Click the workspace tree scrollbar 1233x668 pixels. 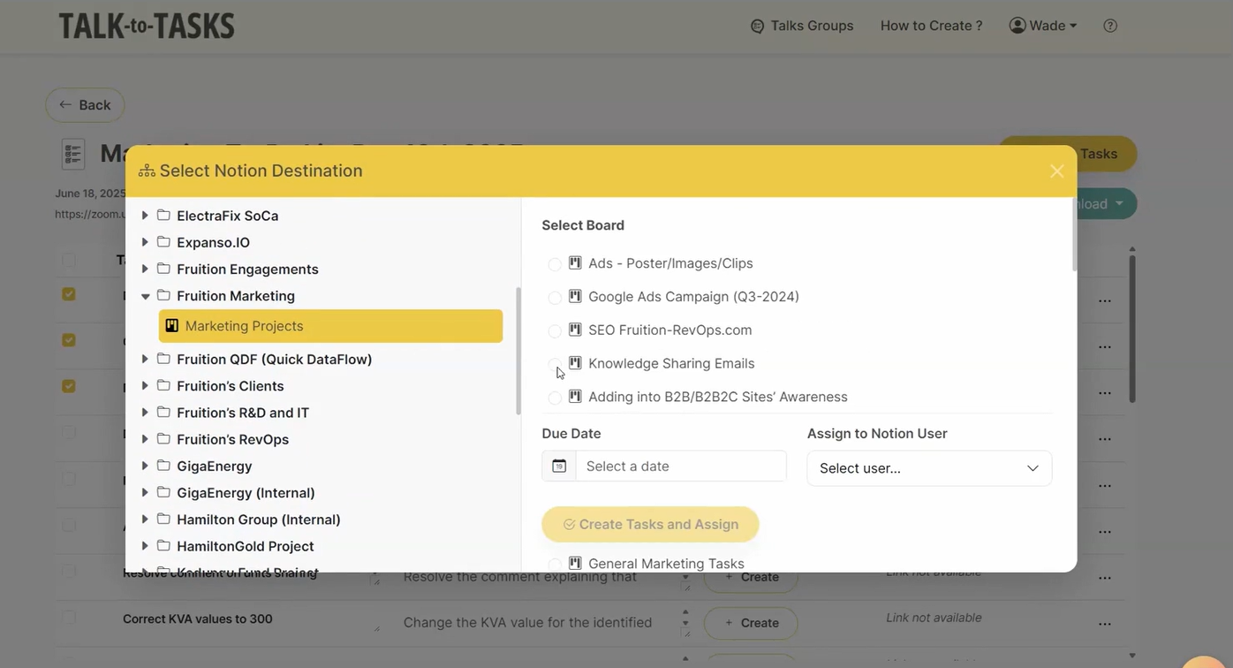(x=518, y=351)
